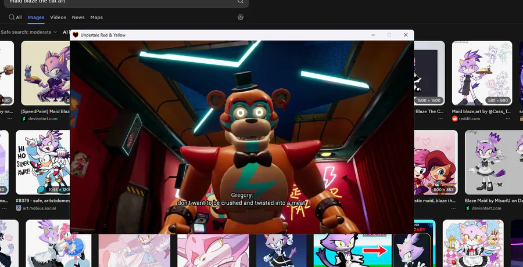Open the deviantart.com source link under SpeedPaint
The height and width of the screenshot is (267, 523).
coord(42,118)
